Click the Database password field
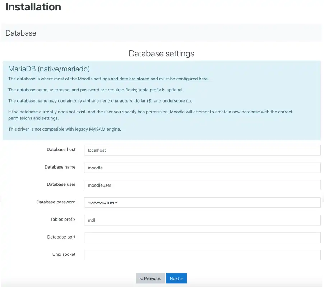 [x=202, y=202]
